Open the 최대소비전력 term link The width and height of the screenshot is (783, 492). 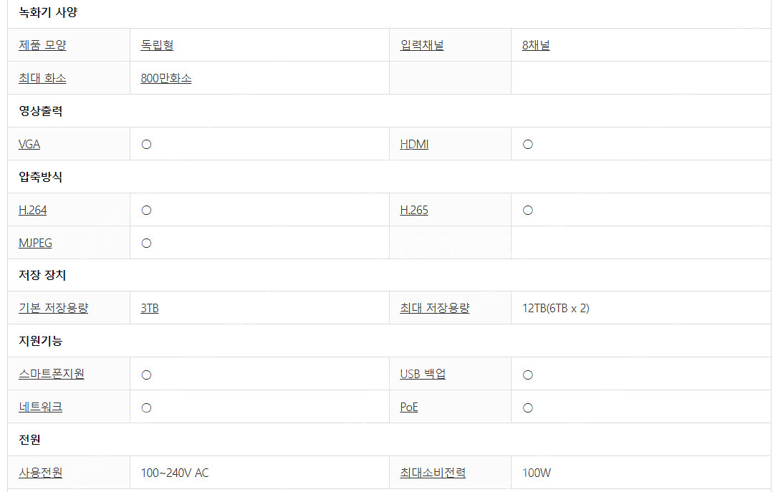(433, 473)
